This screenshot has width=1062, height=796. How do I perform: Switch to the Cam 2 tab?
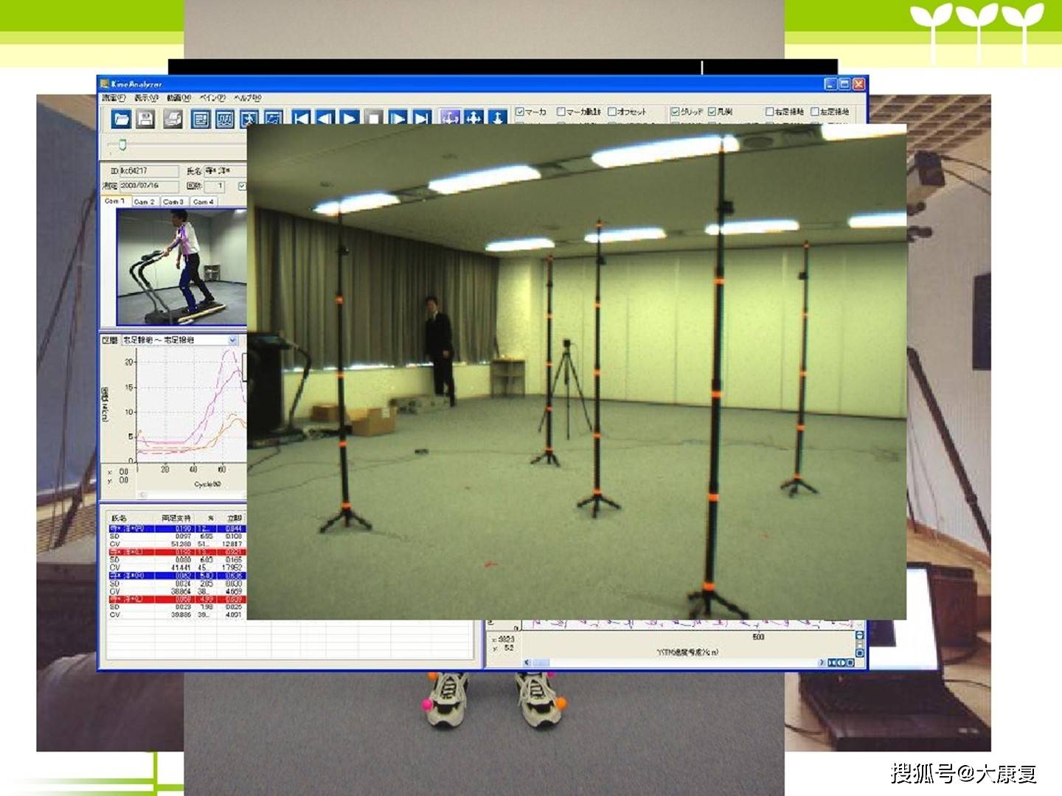(x=145, y=201)
